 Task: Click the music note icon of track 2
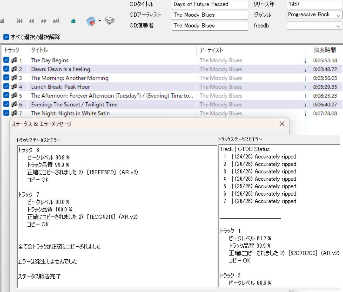[x=14, y=69]
